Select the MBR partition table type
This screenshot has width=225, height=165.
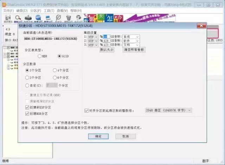[x=43, y=56]
